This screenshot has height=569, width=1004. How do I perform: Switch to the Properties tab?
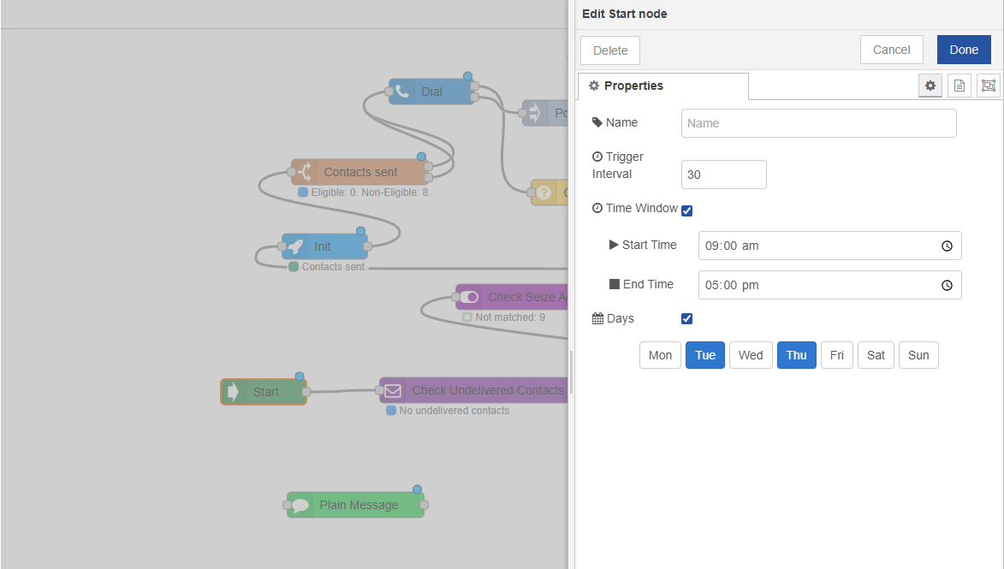(662, 86)
